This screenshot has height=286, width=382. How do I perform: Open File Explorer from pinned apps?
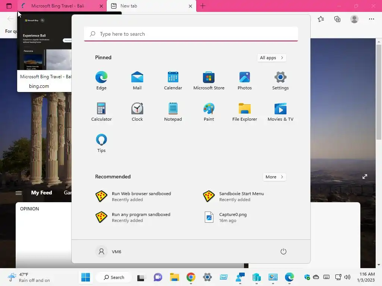(245, 112)
